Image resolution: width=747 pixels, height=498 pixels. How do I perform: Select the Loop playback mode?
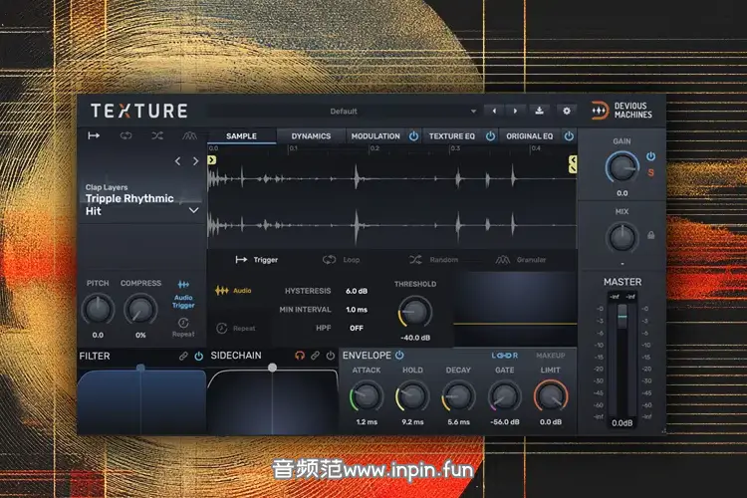[x=341, y=260]
